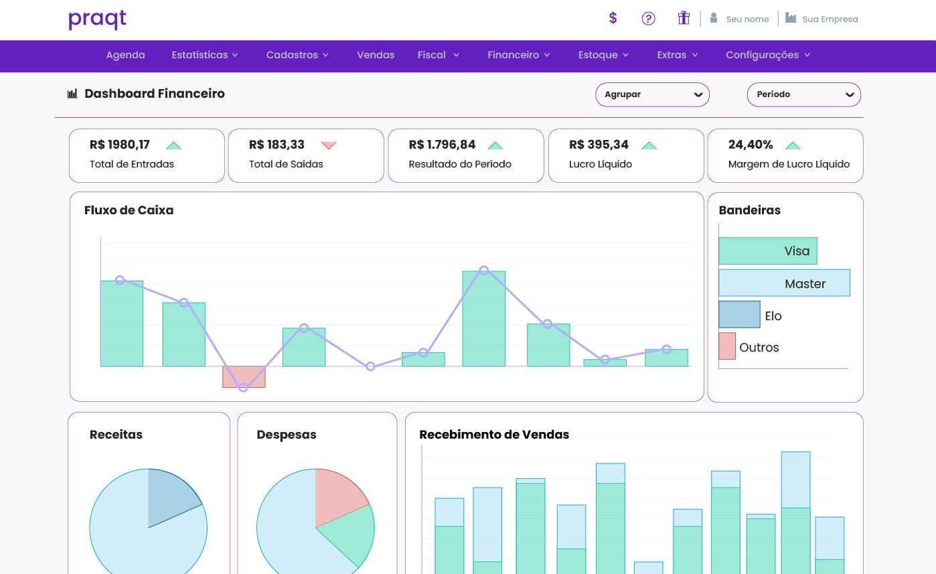Viewport: 936px width, 574px height.
Task: Expand the Financeiro menu
Action: [x=519, y=55]
